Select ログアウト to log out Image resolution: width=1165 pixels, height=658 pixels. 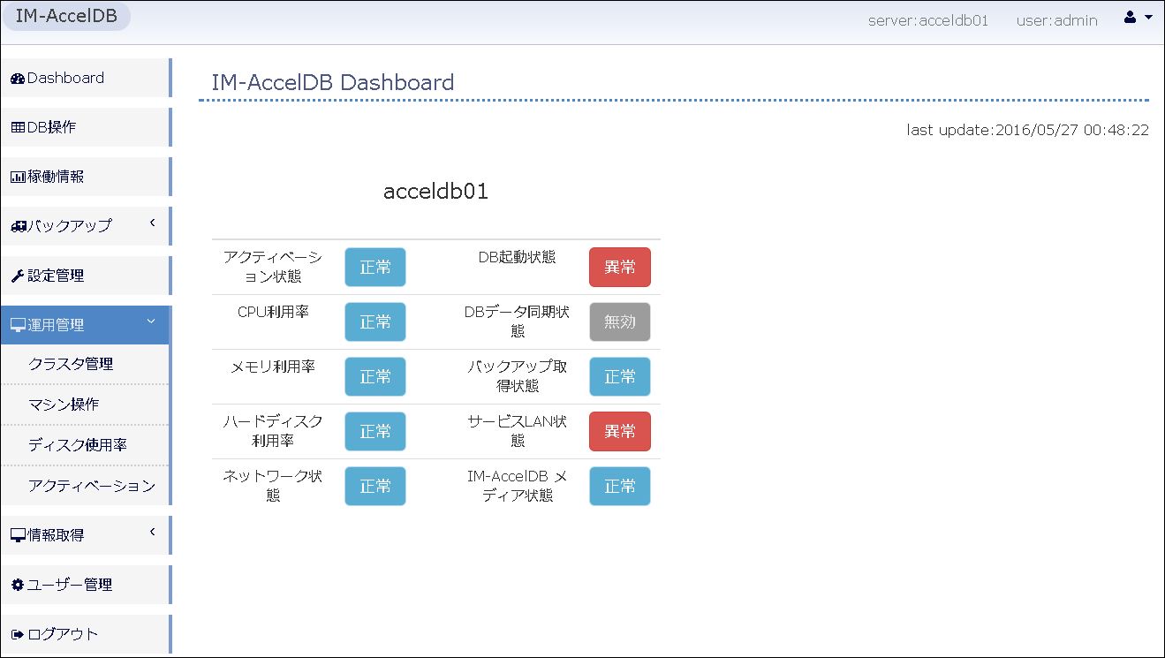[85, 634]
